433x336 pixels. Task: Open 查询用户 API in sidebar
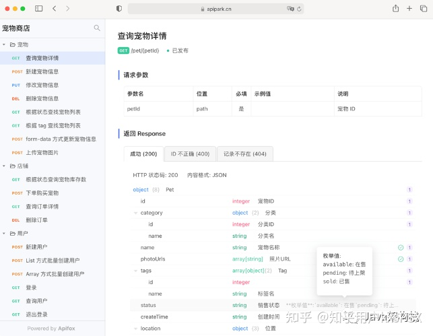click(53, 301)
